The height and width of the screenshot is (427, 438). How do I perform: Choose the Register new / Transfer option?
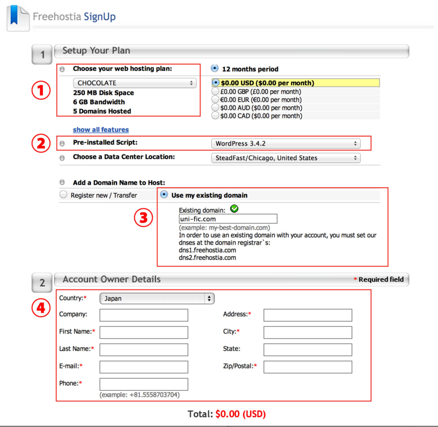(64, 195)
